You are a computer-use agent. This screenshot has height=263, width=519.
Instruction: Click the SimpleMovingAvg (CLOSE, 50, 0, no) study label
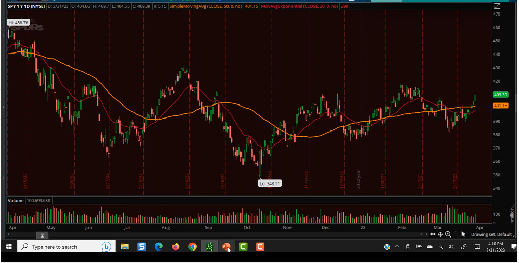click(206, 6)
